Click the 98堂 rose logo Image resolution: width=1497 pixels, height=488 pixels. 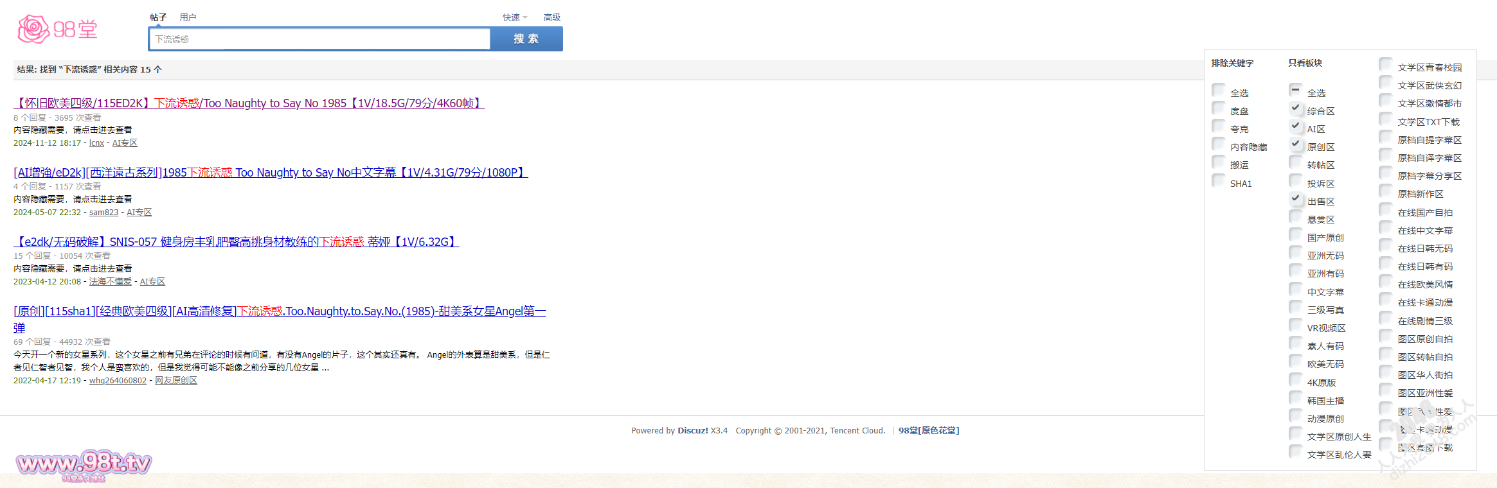coord(57,30)
